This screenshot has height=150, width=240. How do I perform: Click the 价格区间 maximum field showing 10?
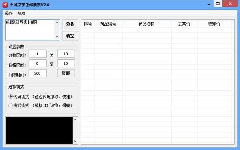[x=66, y=63]
